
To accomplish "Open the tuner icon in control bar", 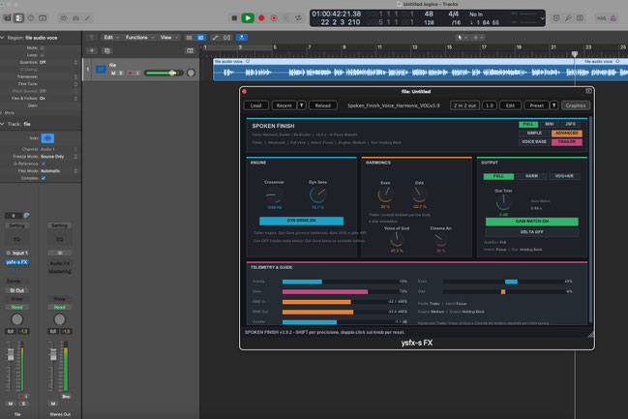I will click(x=568, y=18).
